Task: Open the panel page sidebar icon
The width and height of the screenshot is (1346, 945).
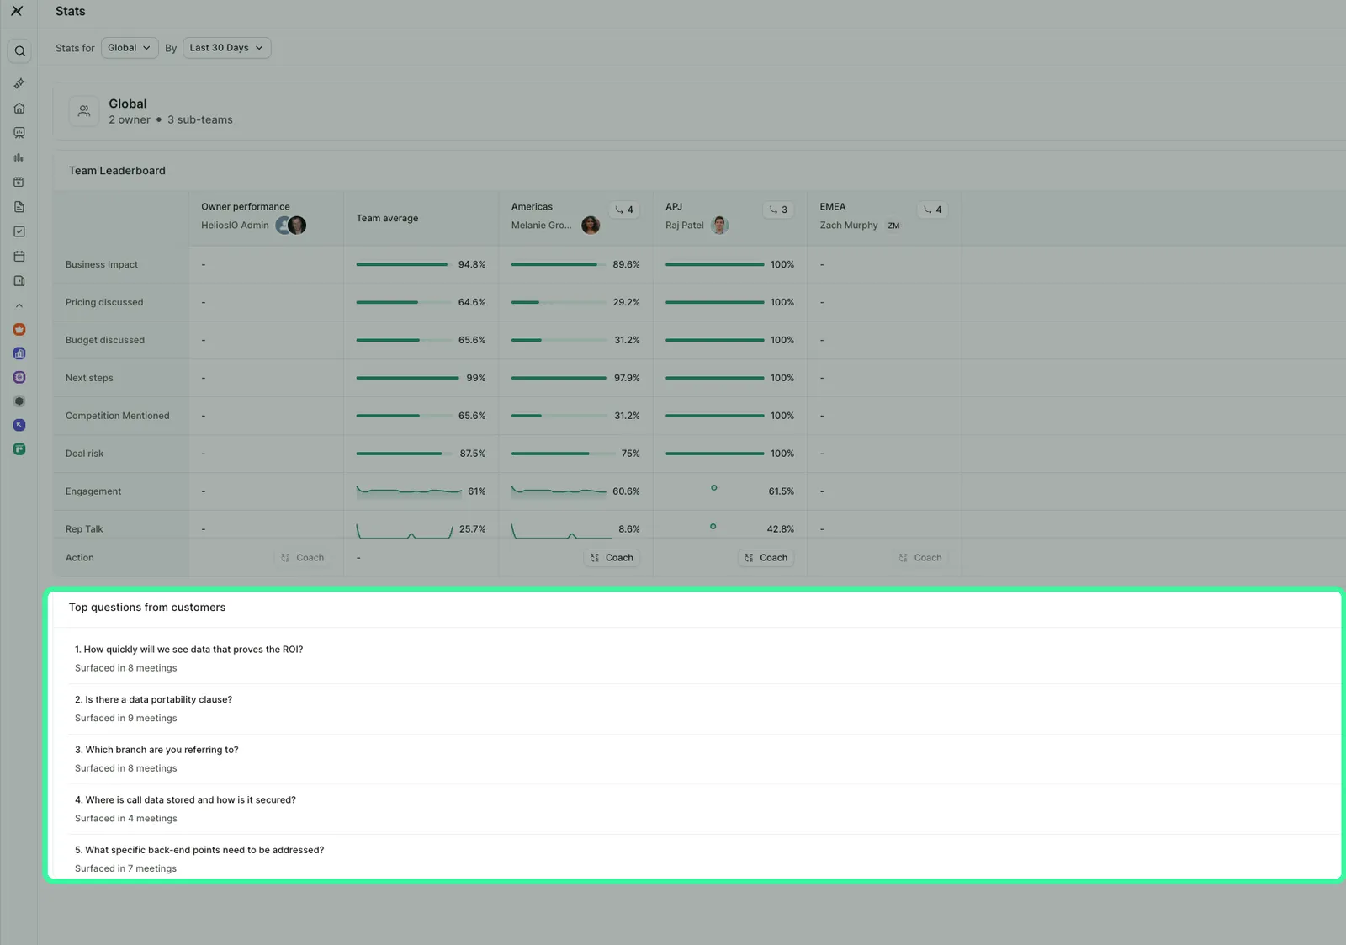Action: [19, 281]
